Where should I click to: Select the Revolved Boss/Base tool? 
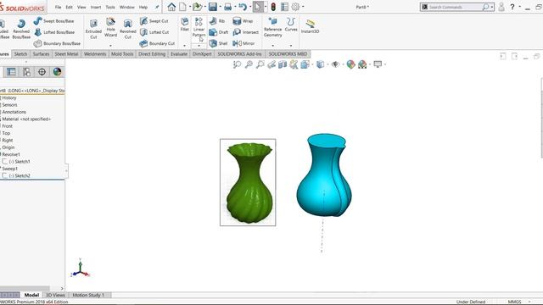21,29
